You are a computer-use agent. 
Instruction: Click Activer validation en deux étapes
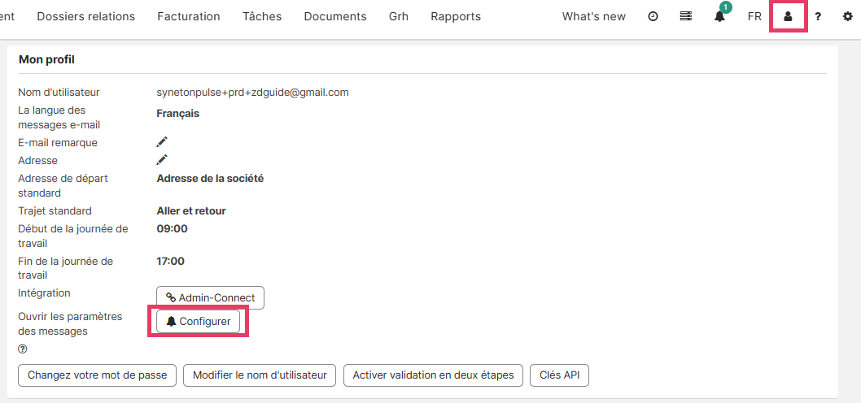point(433,375)
